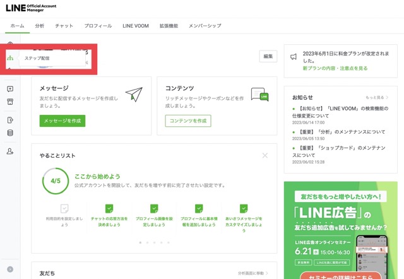Click the paper airplane message icon
404x279 pixels.
tap(134, 94)
